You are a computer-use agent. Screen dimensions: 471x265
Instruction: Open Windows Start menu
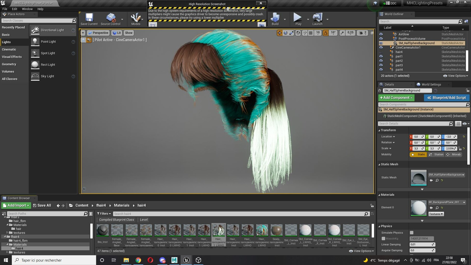coord(6,260)
